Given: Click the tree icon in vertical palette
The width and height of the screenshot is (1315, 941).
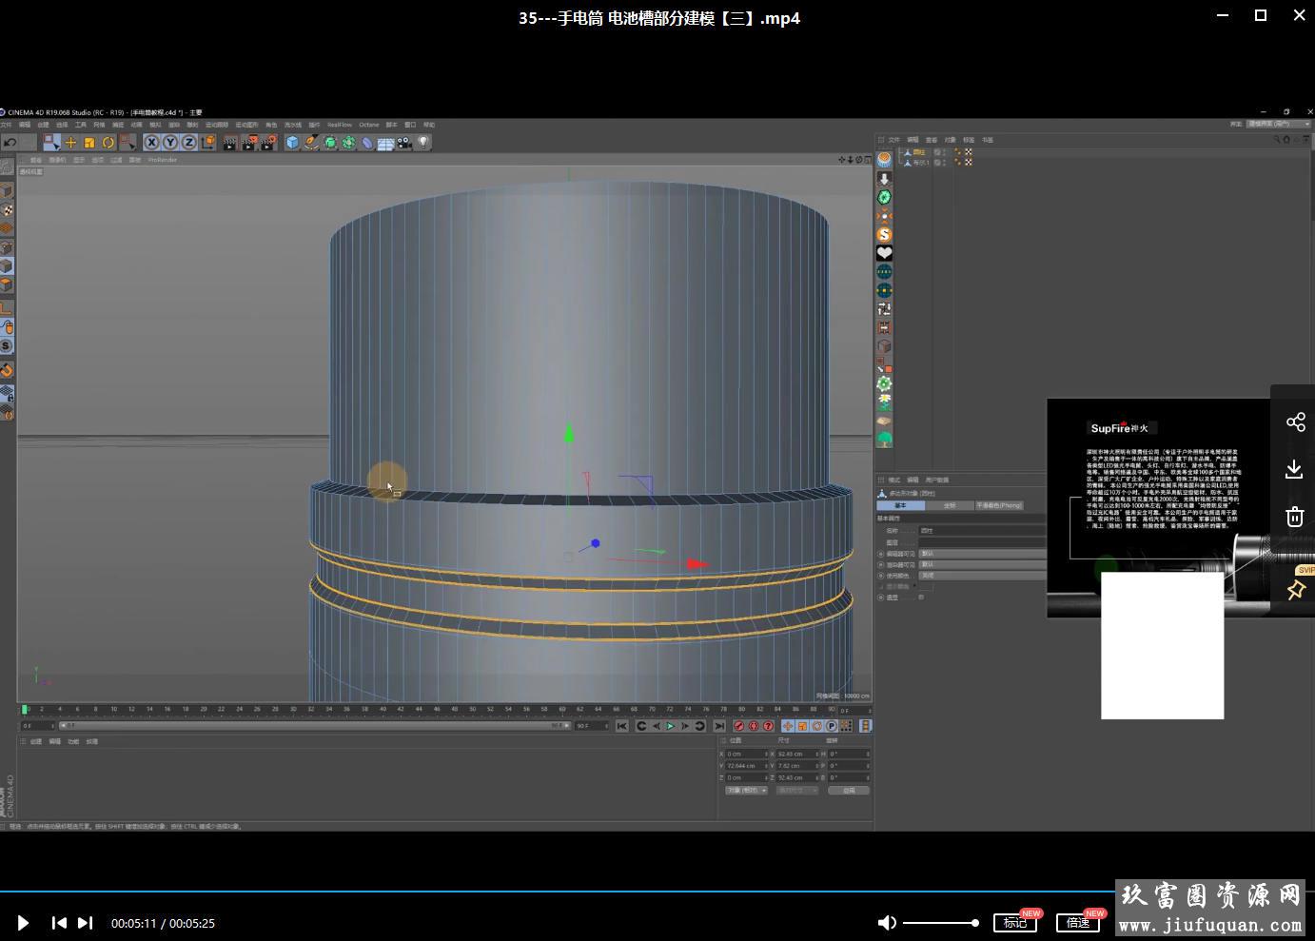Looking at the screenshot, I should (x=884, y=440).
